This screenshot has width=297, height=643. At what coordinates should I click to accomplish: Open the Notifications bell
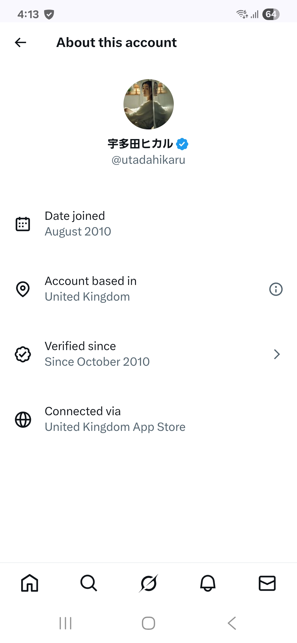pos(208,583)
